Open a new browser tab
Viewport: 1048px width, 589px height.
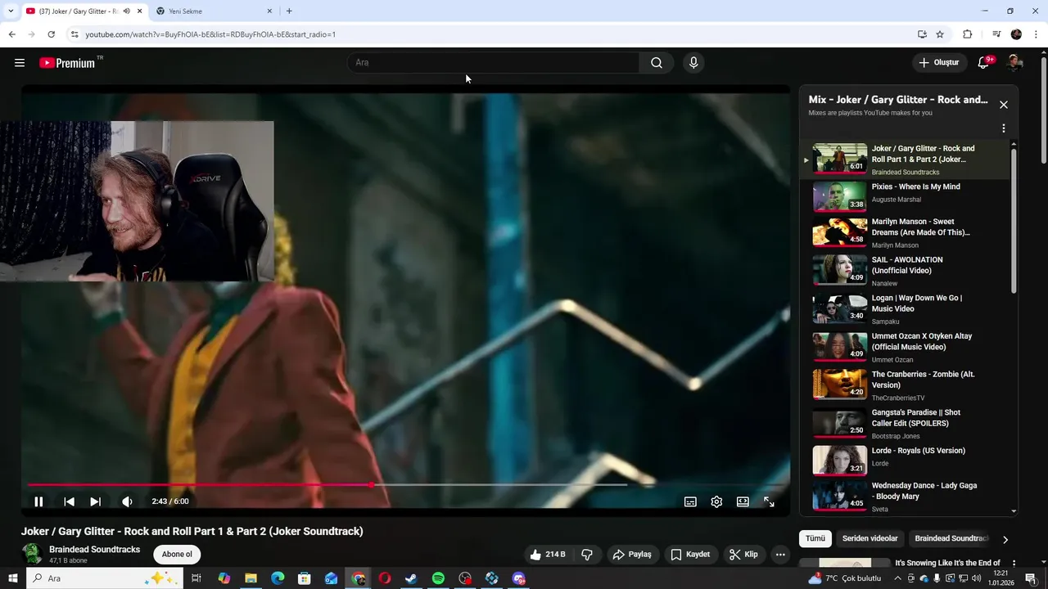coord(289,11)
